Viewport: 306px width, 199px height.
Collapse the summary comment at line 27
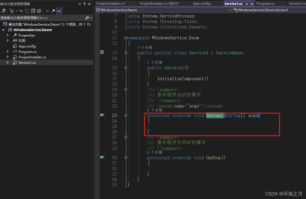pos(126,137)
